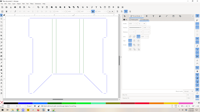Select the Rectangle tool

[1, 25]
